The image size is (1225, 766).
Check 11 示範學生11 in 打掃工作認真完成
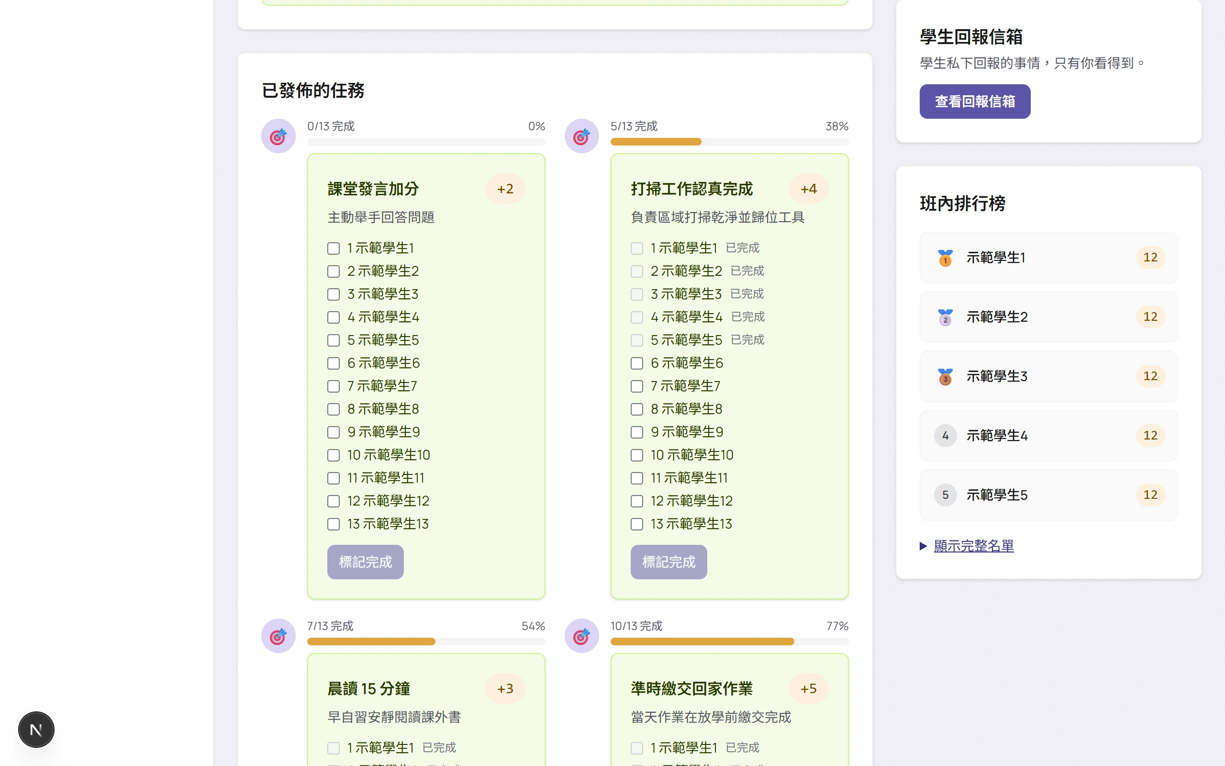pyautogui.click(x=637, y=478)
